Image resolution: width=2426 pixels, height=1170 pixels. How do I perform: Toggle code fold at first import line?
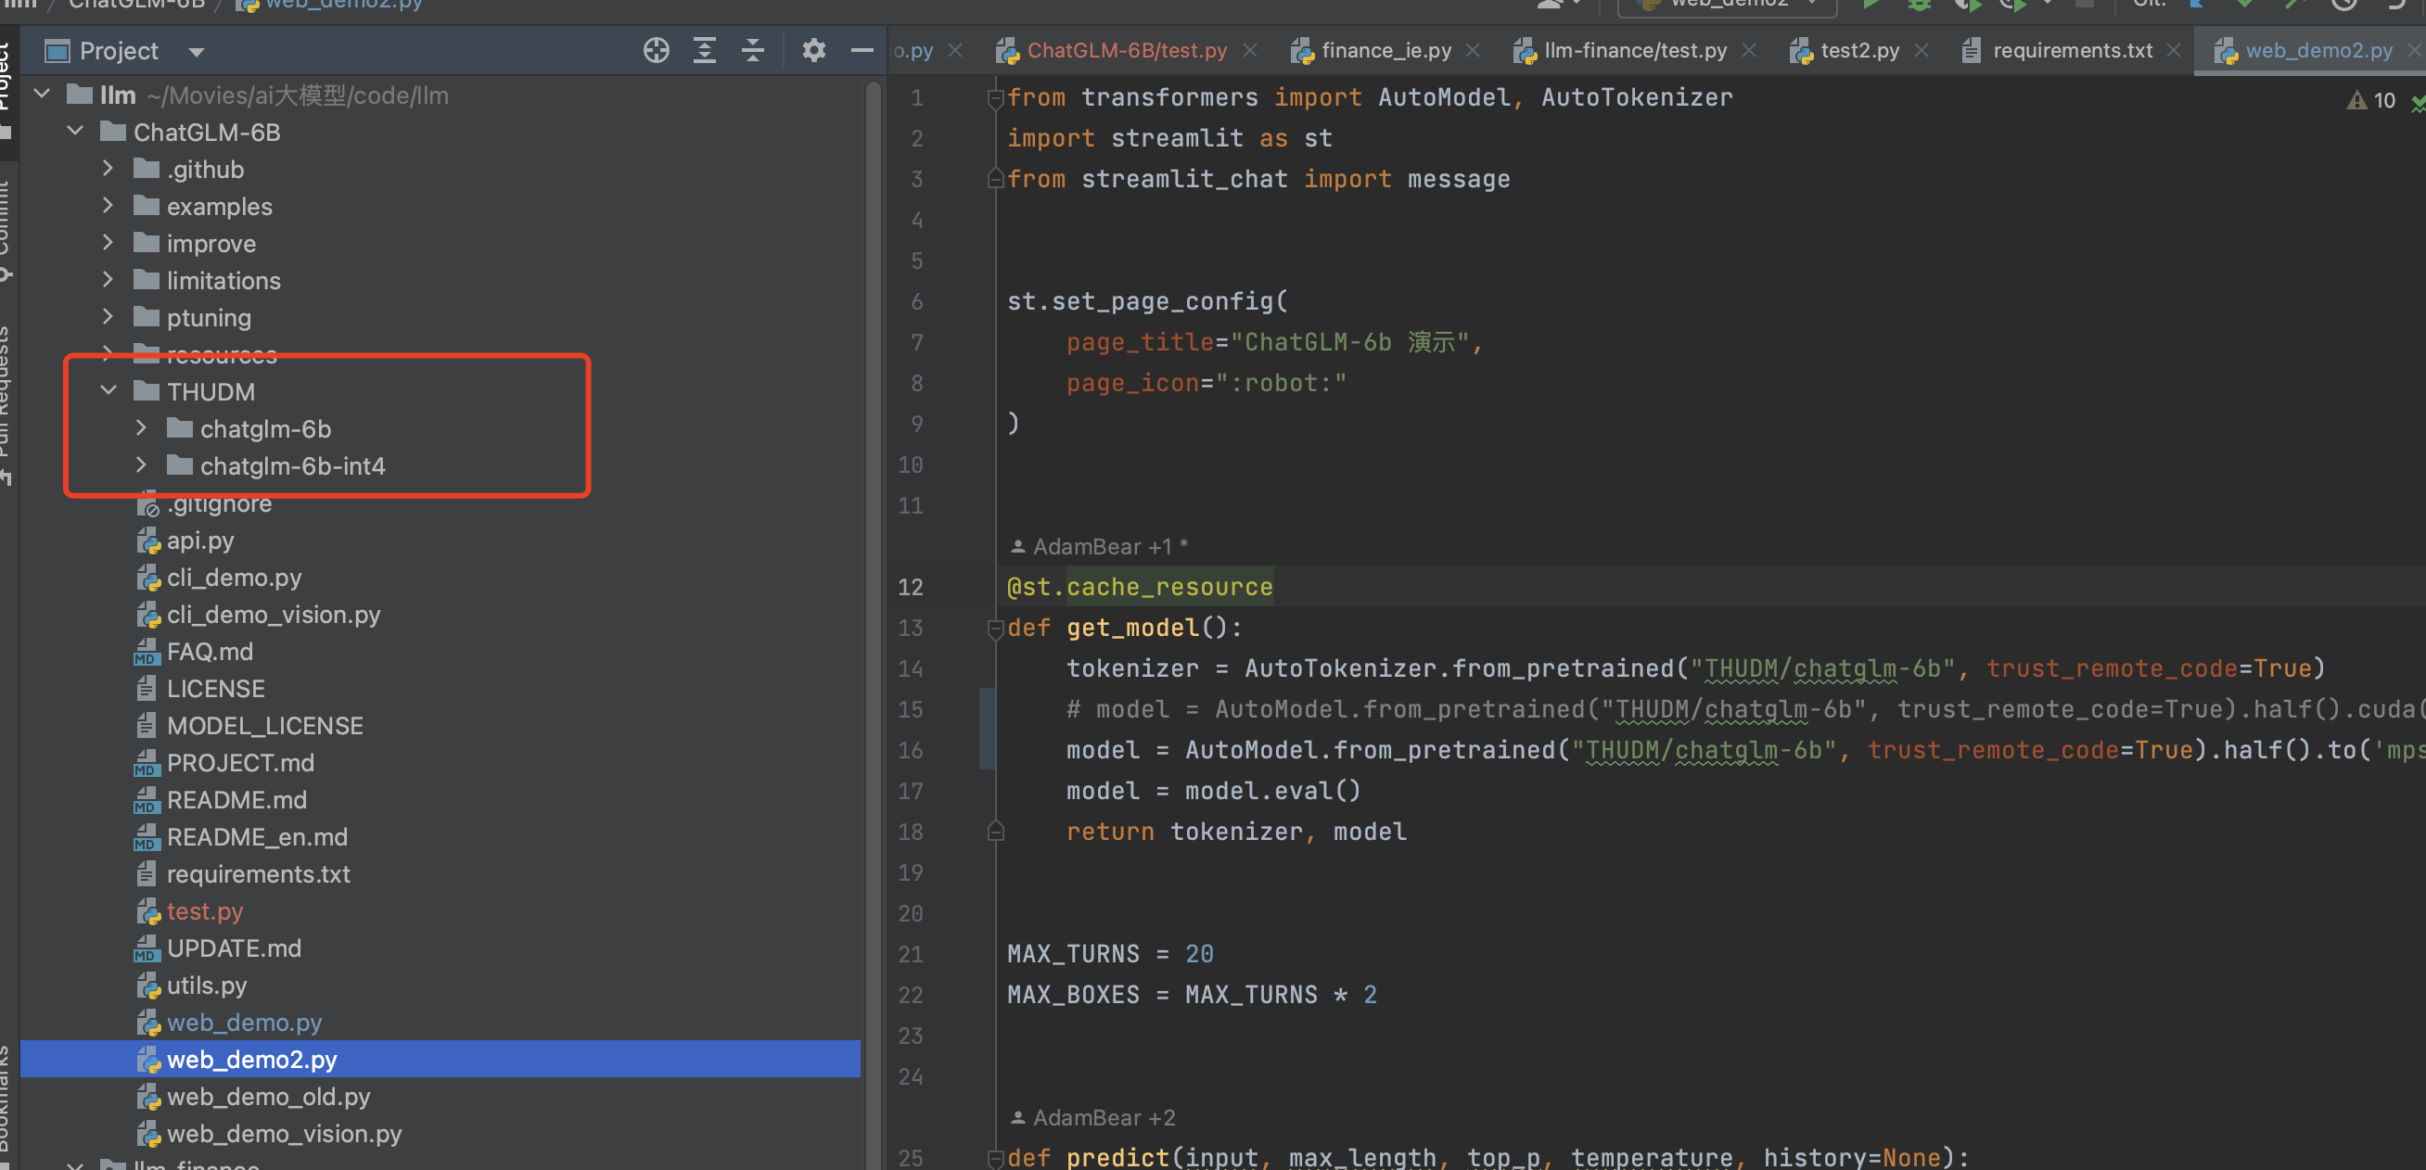pyautogui.click(x=994, y=98)
